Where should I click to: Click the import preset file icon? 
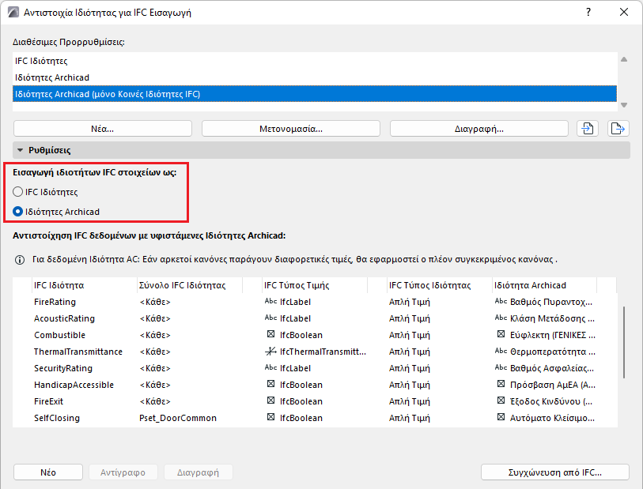pyautogui.click(x=587, y=129)
